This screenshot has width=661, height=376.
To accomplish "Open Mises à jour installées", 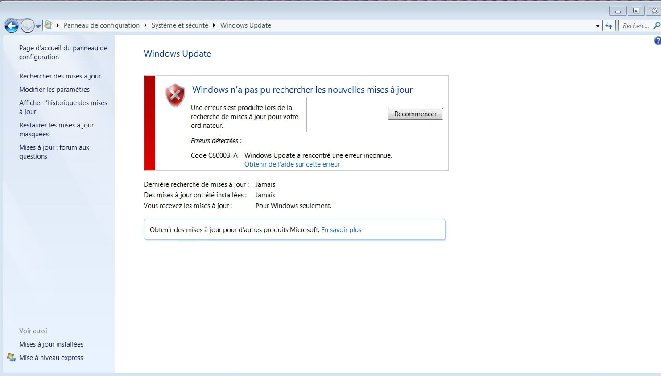I will click(51, 344).
